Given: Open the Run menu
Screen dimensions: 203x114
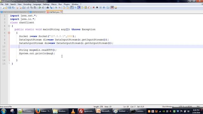Looking at the screenshot, I should (x=60, y=4).
